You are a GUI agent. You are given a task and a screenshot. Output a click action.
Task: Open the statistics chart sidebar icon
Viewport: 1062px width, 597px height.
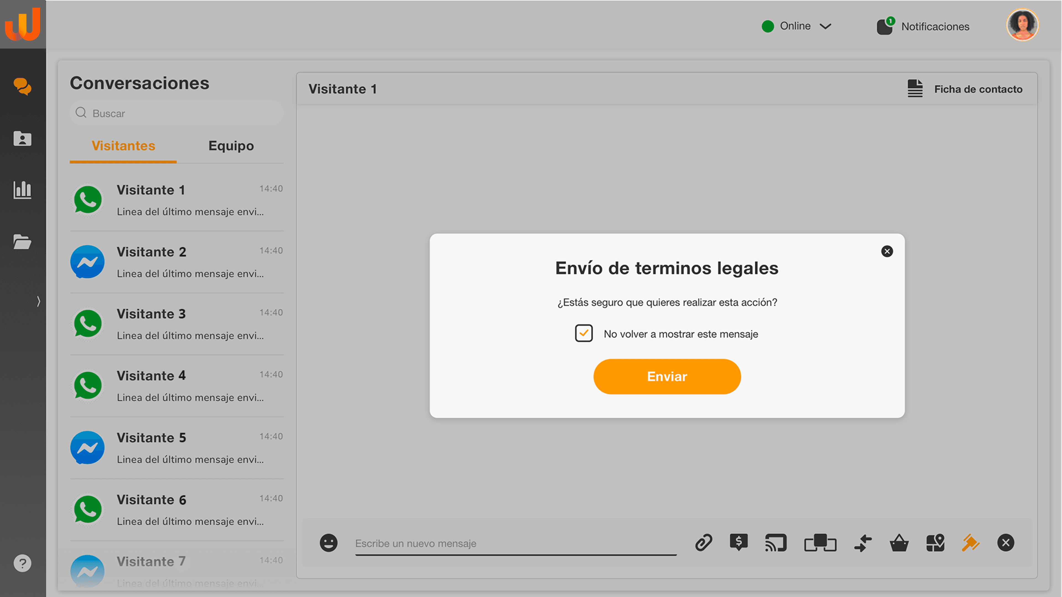coord(22,190)
